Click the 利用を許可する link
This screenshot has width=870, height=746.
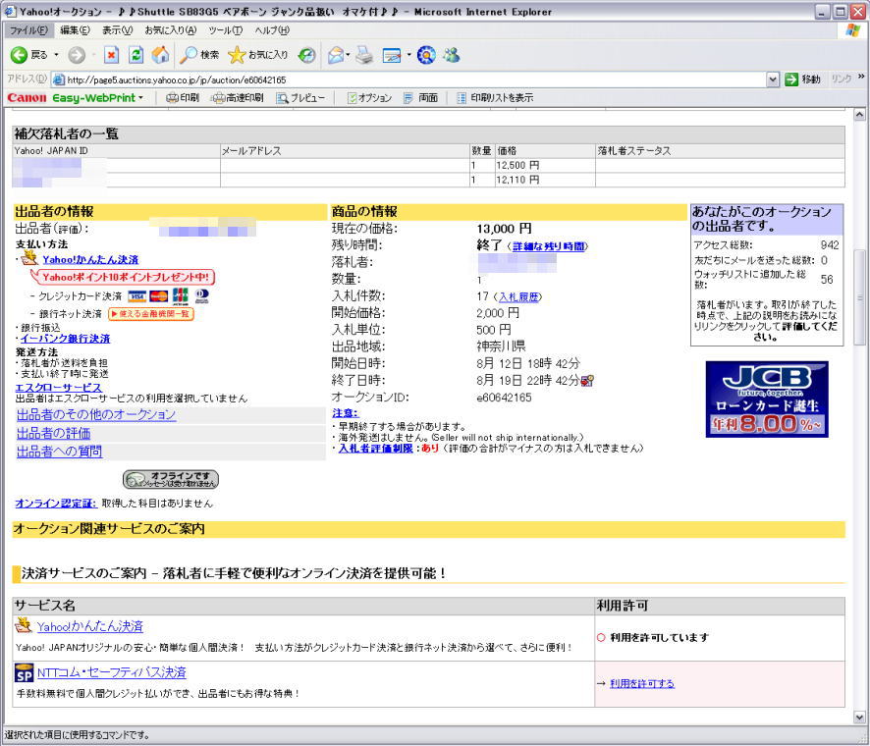[642, 684]
